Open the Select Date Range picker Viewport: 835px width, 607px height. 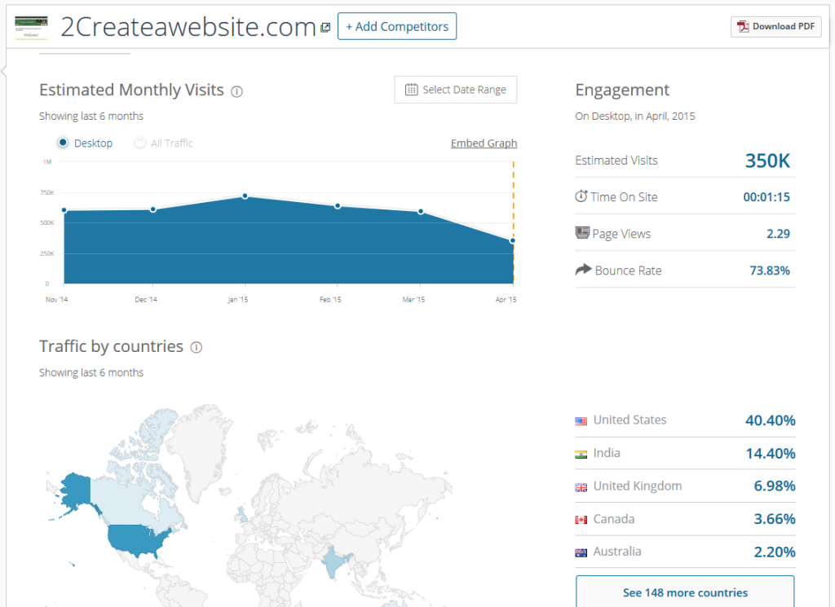point(455,90)
